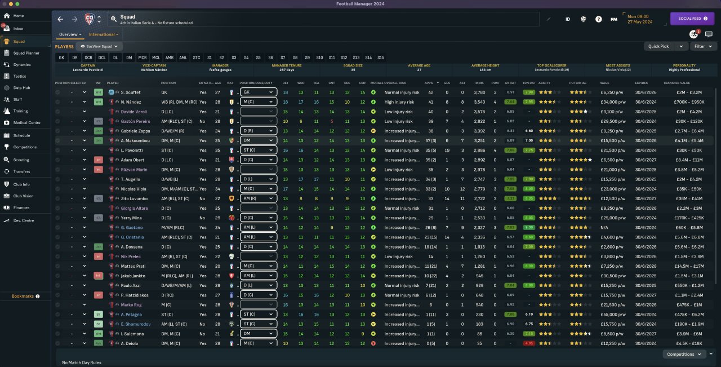Click the Social Feed button
The image size is (721, 367).
[x=692, y=19]
